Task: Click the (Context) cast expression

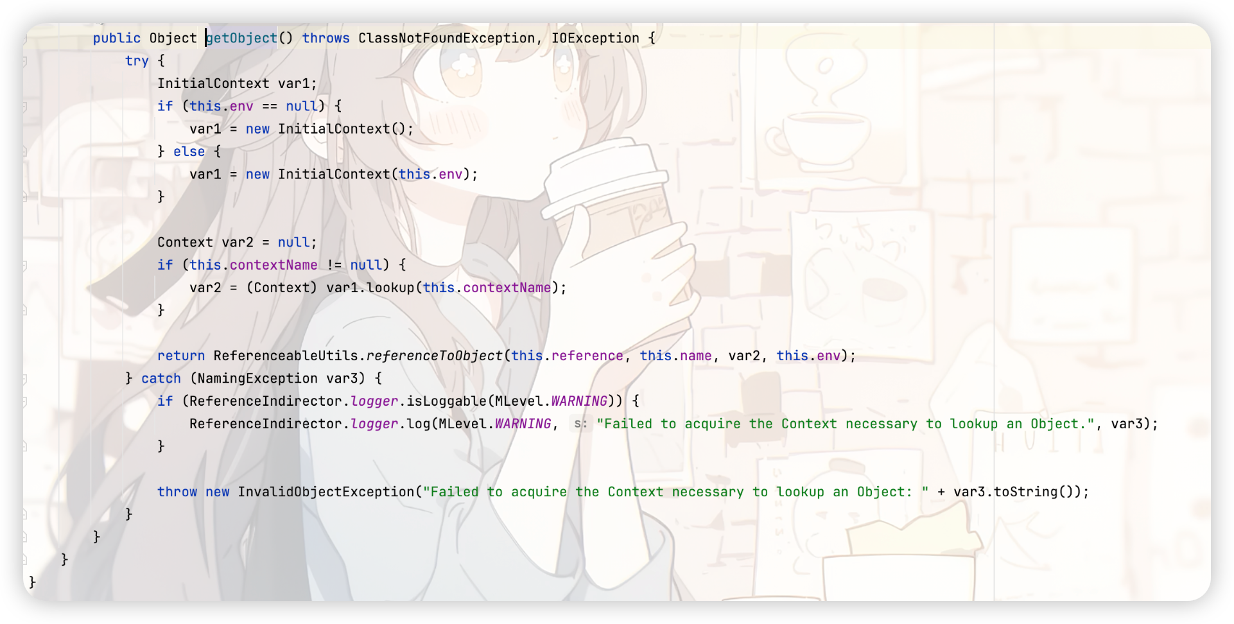Action: tap(282, 288)
